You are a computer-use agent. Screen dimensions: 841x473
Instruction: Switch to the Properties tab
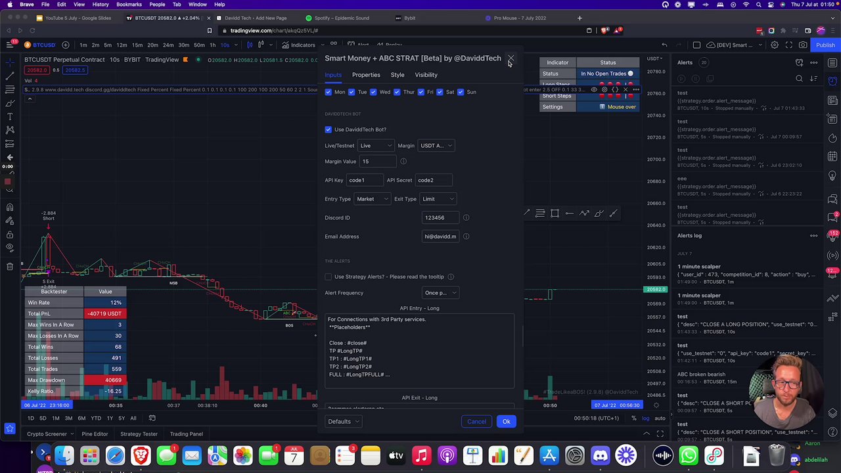[x=366, y=75]
